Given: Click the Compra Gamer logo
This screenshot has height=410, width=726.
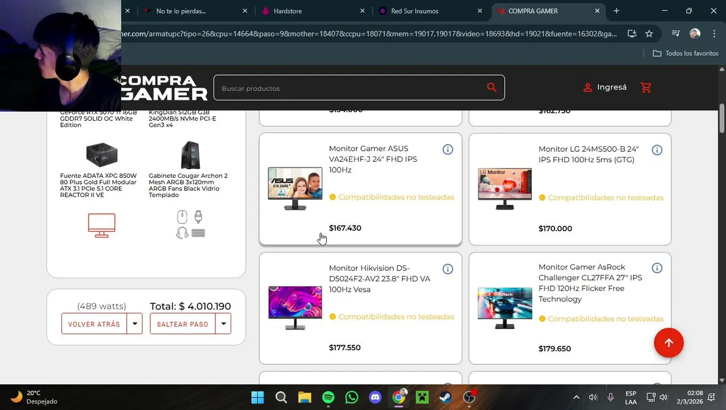Looking at the screenshot, I should 163,88.
